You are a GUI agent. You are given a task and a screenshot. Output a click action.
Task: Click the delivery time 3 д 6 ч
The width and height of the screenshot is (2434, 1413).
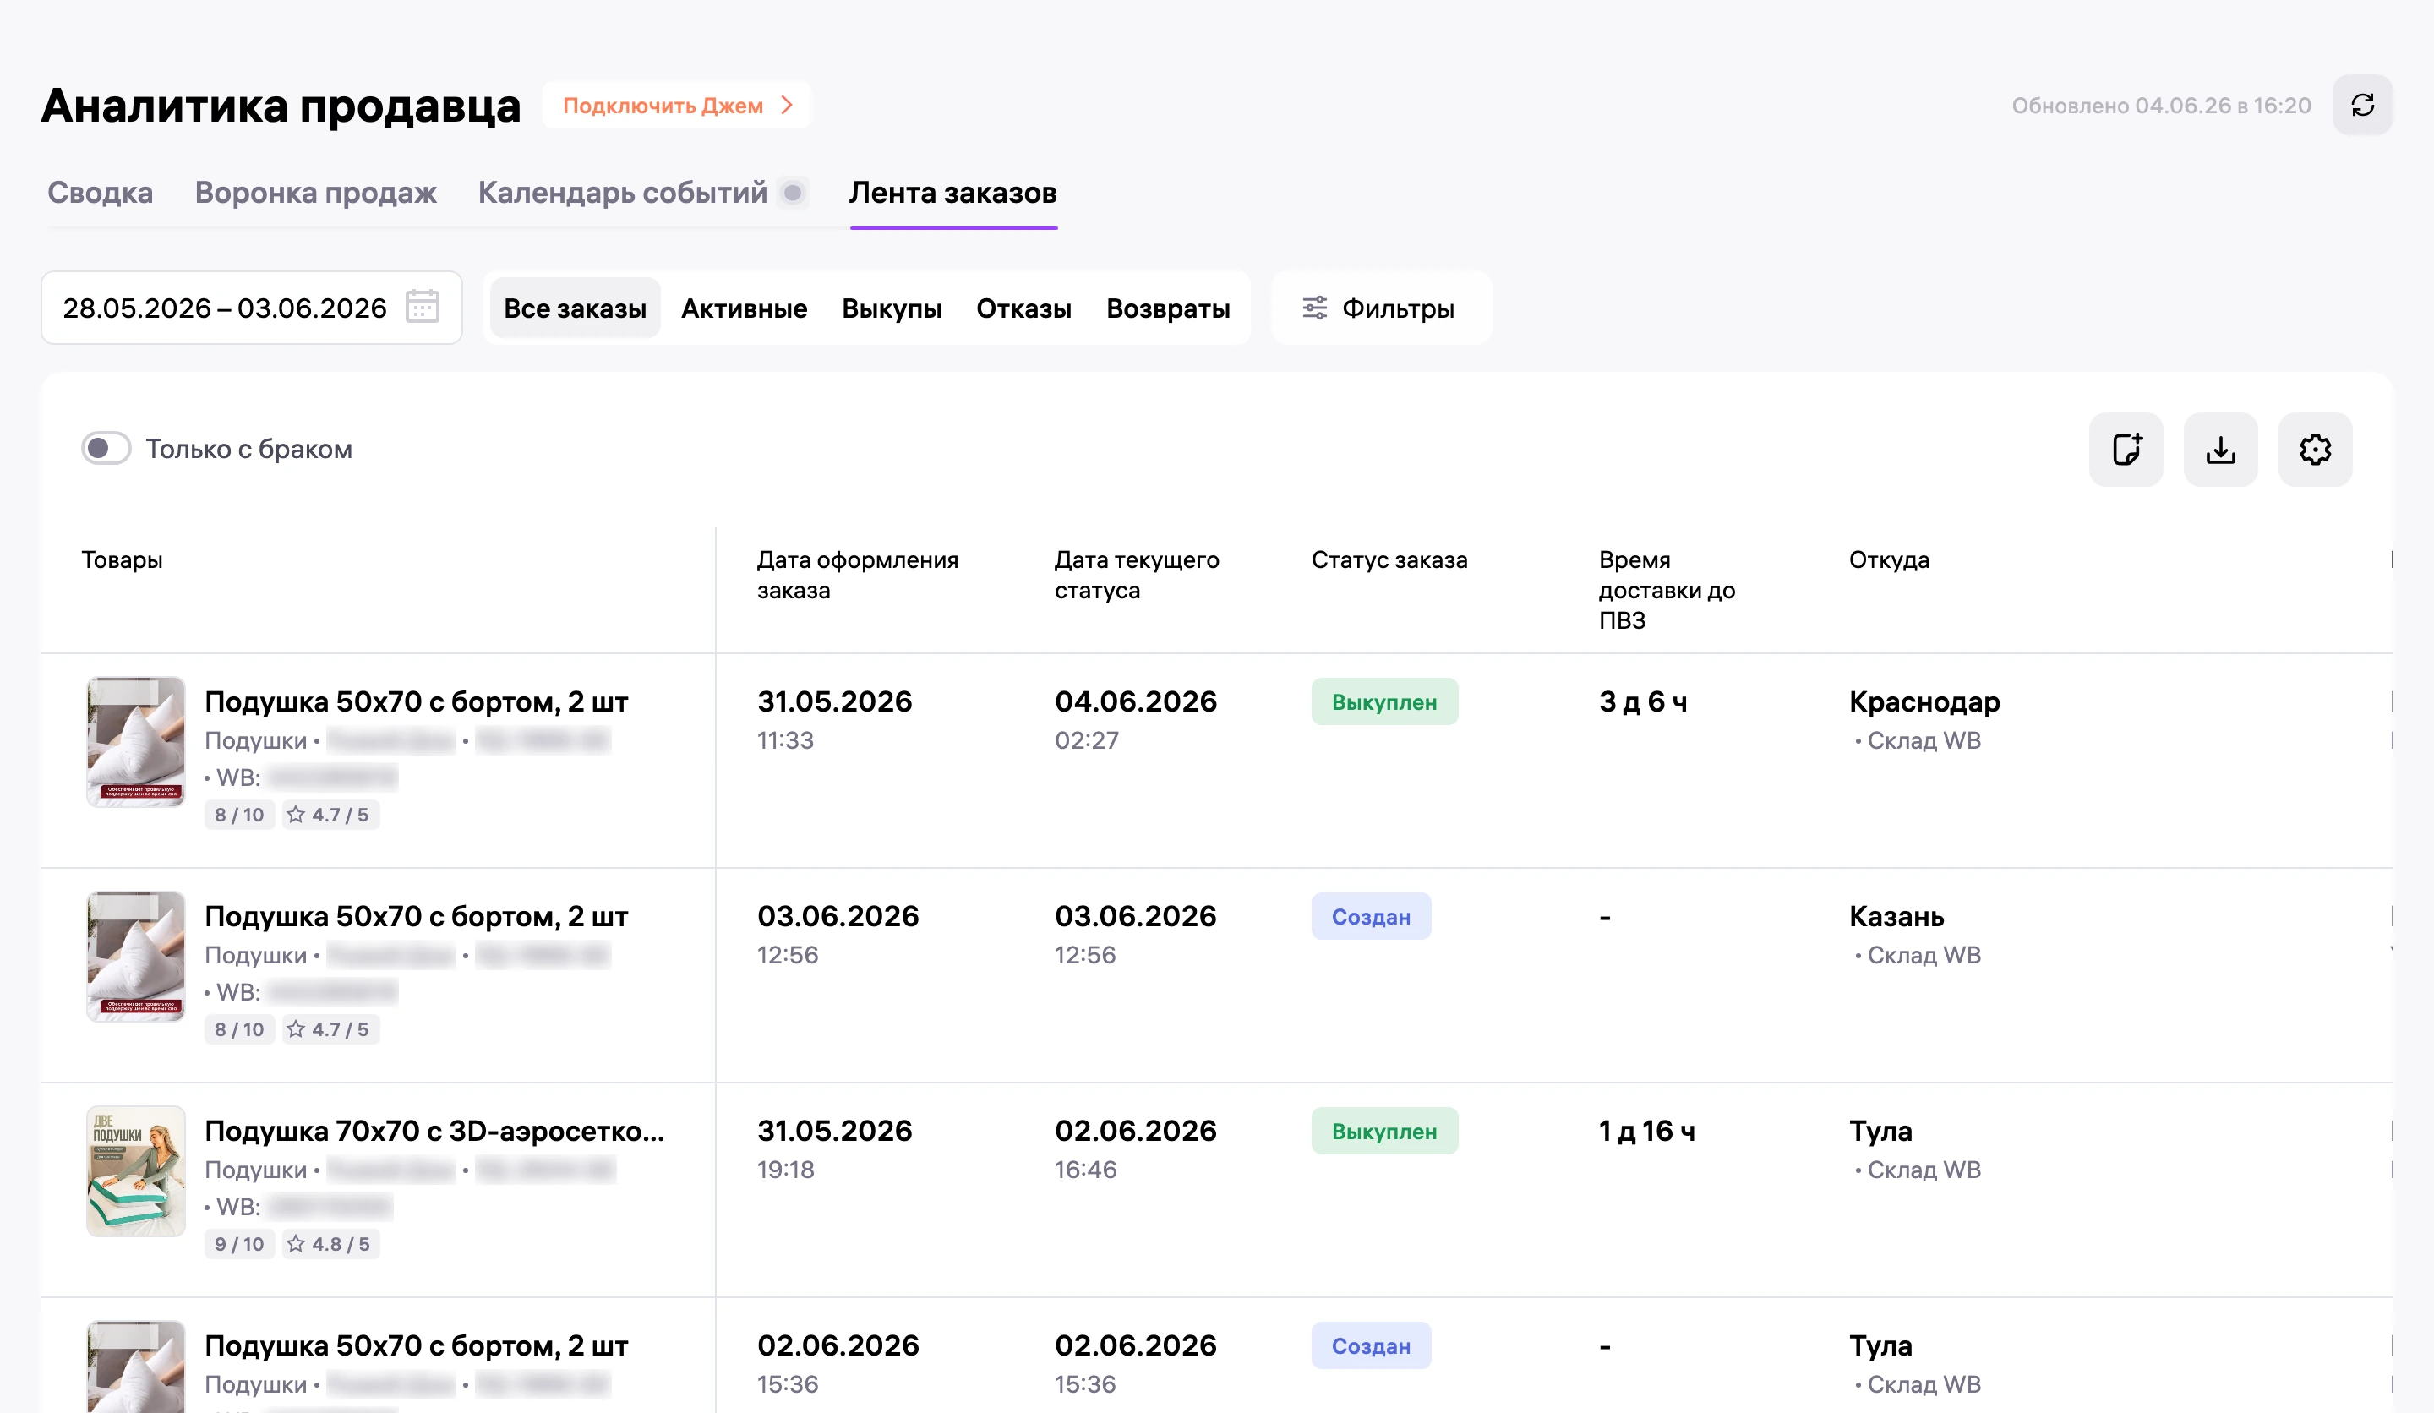click(1643, 702)
